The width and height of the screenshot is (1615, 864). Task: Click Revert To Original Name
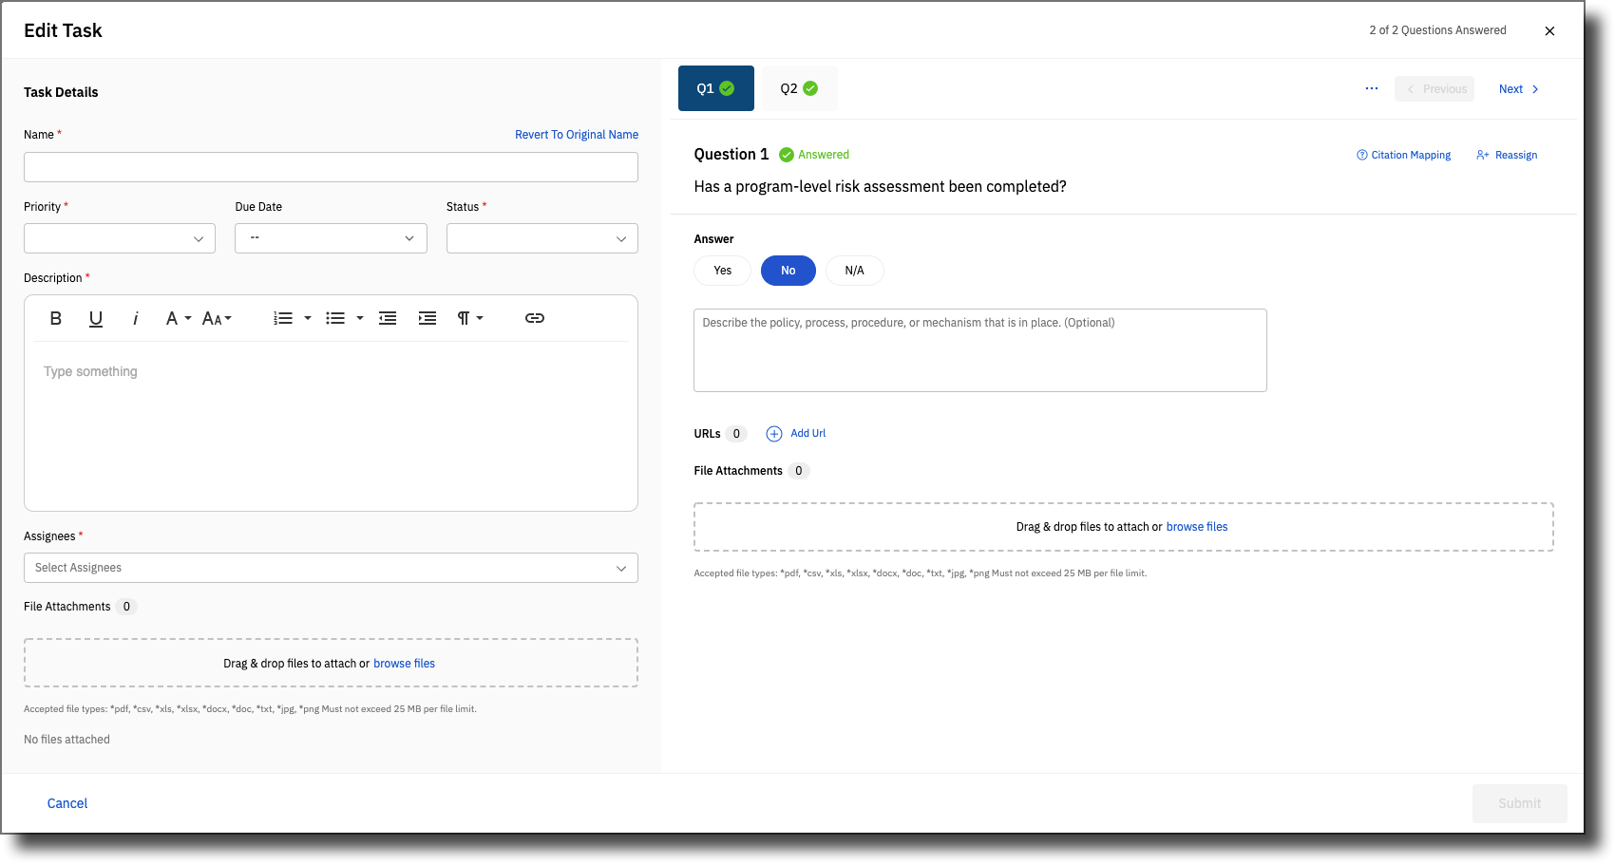577,134
